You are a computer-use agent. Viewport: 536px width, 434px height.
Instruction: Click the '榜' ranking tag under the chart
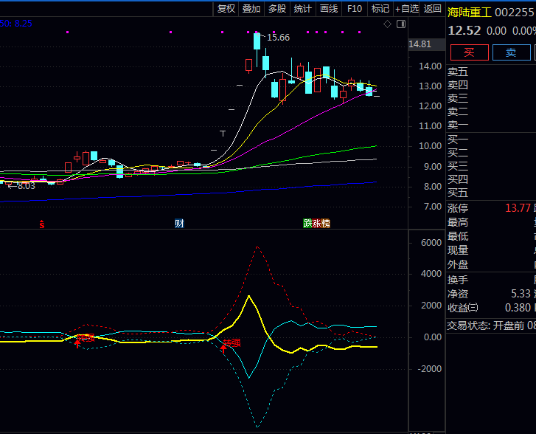pyautogui.click(x=325, y=224)
